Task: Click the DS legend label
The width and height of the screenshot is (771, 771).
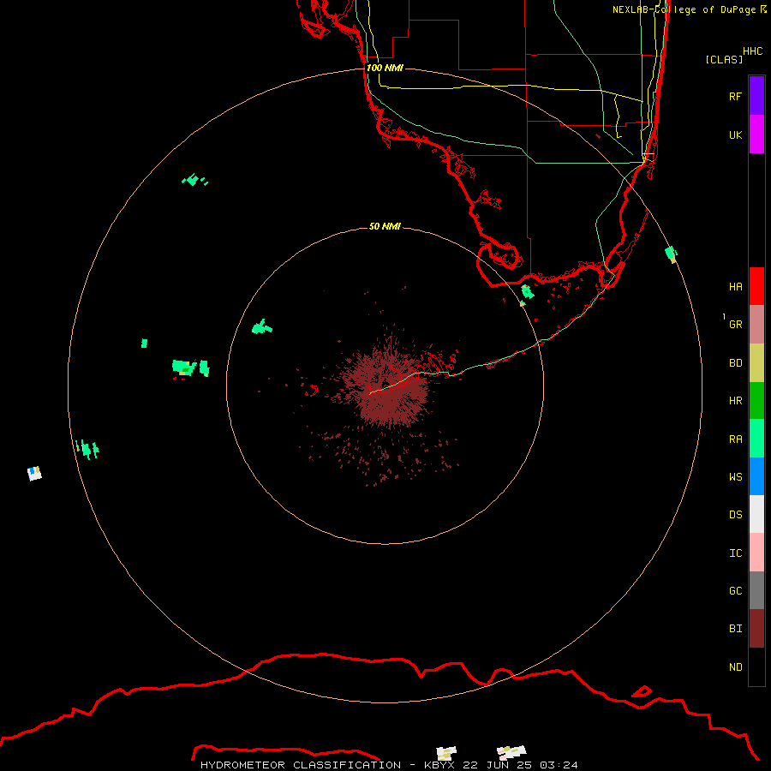Action: tap(735, 515)
